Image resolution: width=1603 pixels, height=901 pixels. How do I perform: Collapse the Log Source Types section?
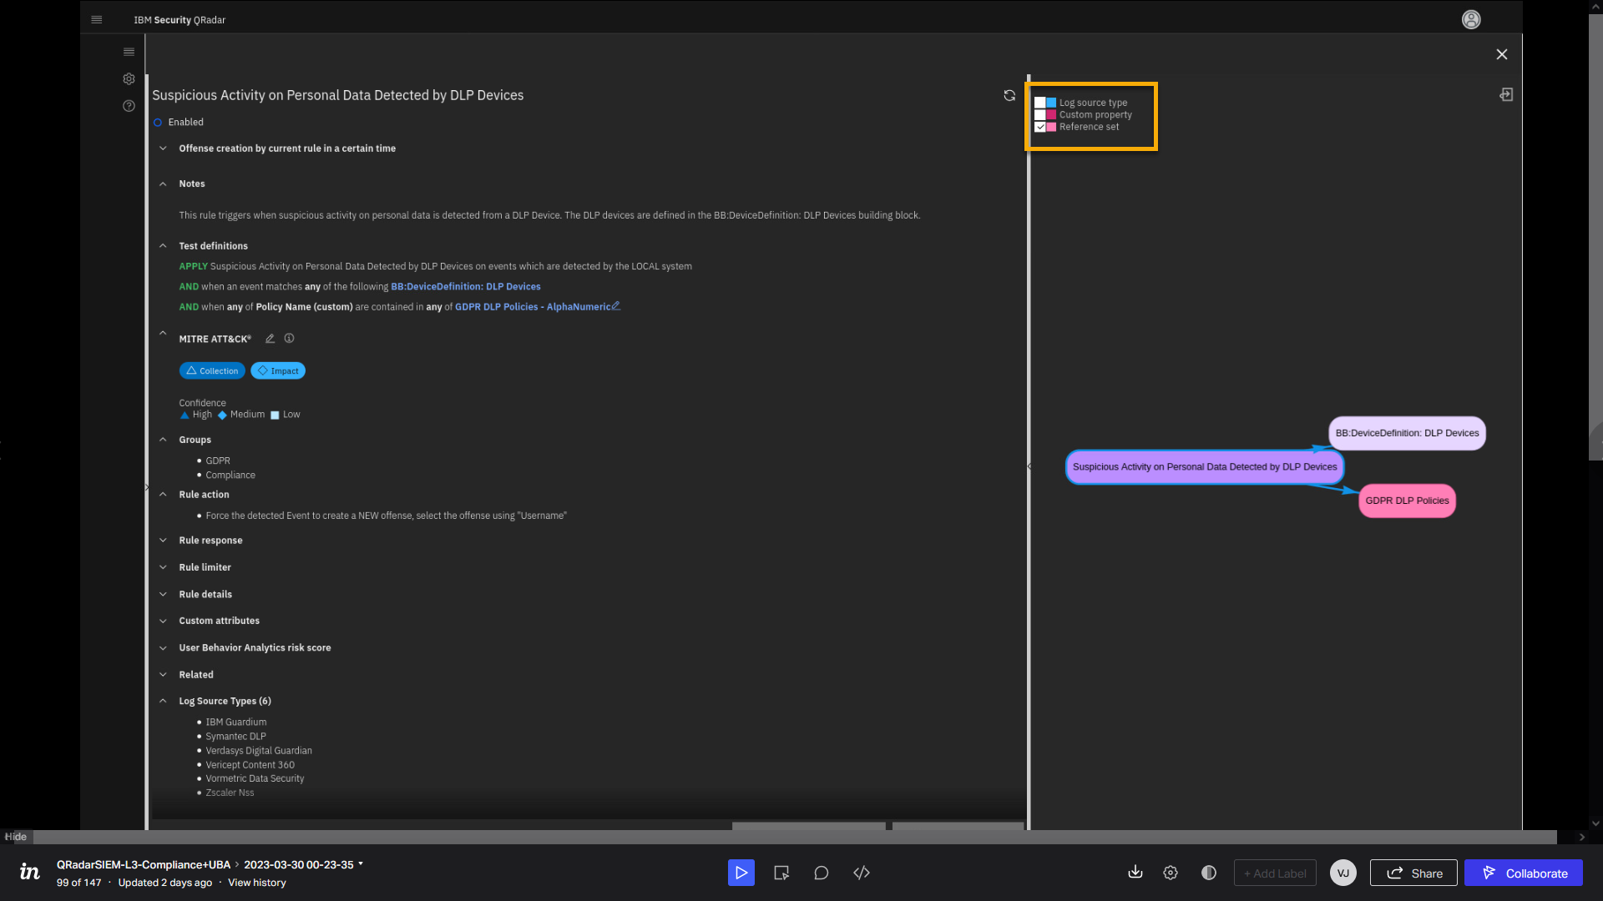tap(164, 701)
